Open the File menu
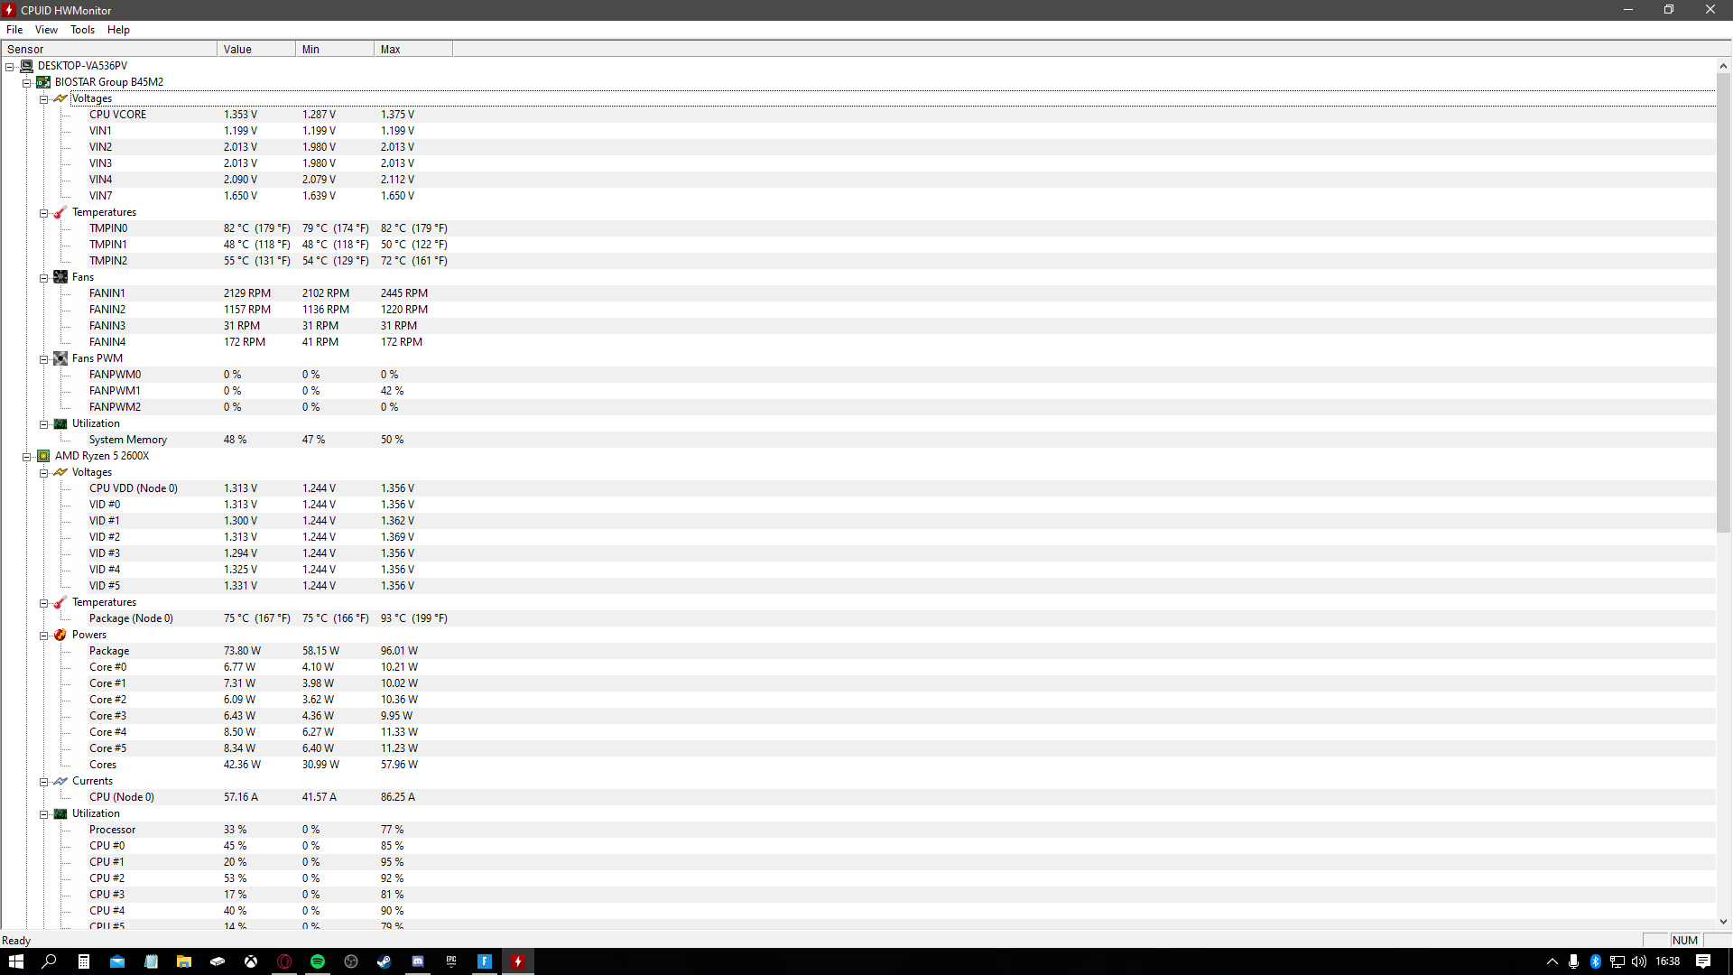The width and height of the screenshot is (1733, 975). coord(14,30)
